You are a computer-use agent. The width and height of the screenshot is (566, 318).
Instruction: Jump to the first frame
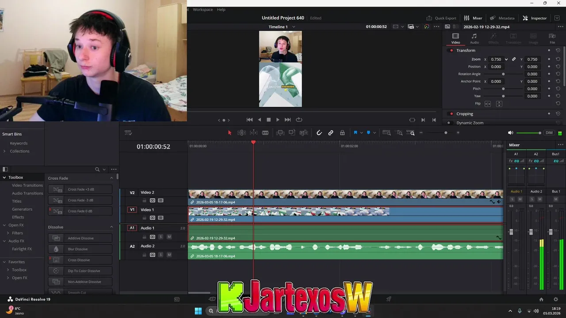click(x=249, y=120)
